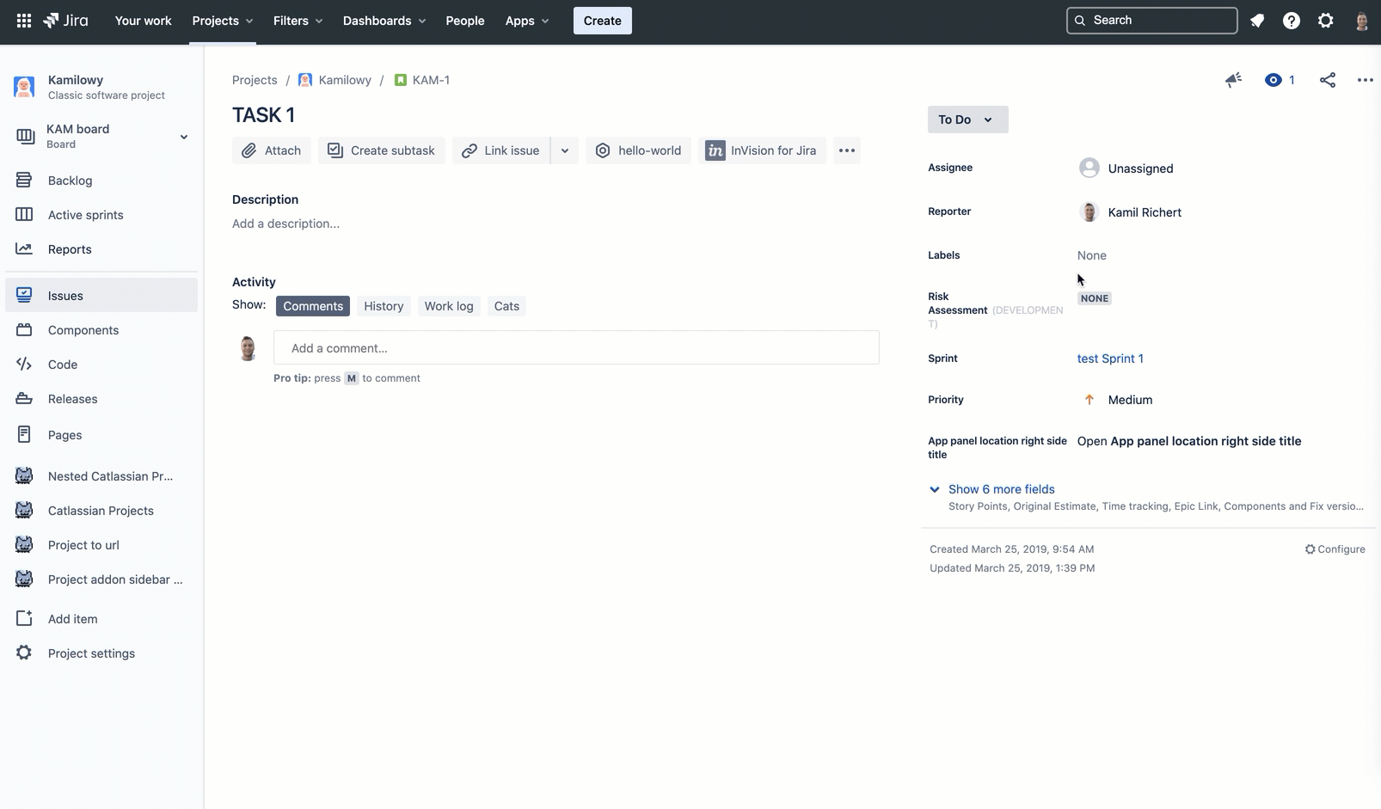Toggle the watch issue eye icon
1381x809 pixels.
[x=1274, y=80]
